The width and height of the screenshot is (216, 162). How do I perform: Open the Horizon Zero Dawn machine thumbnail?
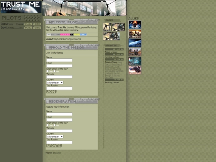(135, 70)
